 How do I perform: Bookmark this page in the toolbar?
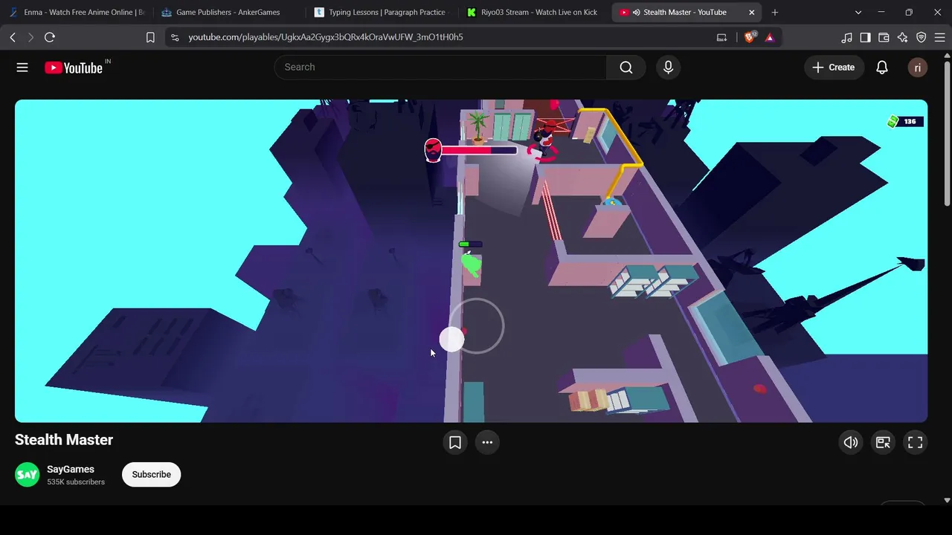tap(150, 37)
